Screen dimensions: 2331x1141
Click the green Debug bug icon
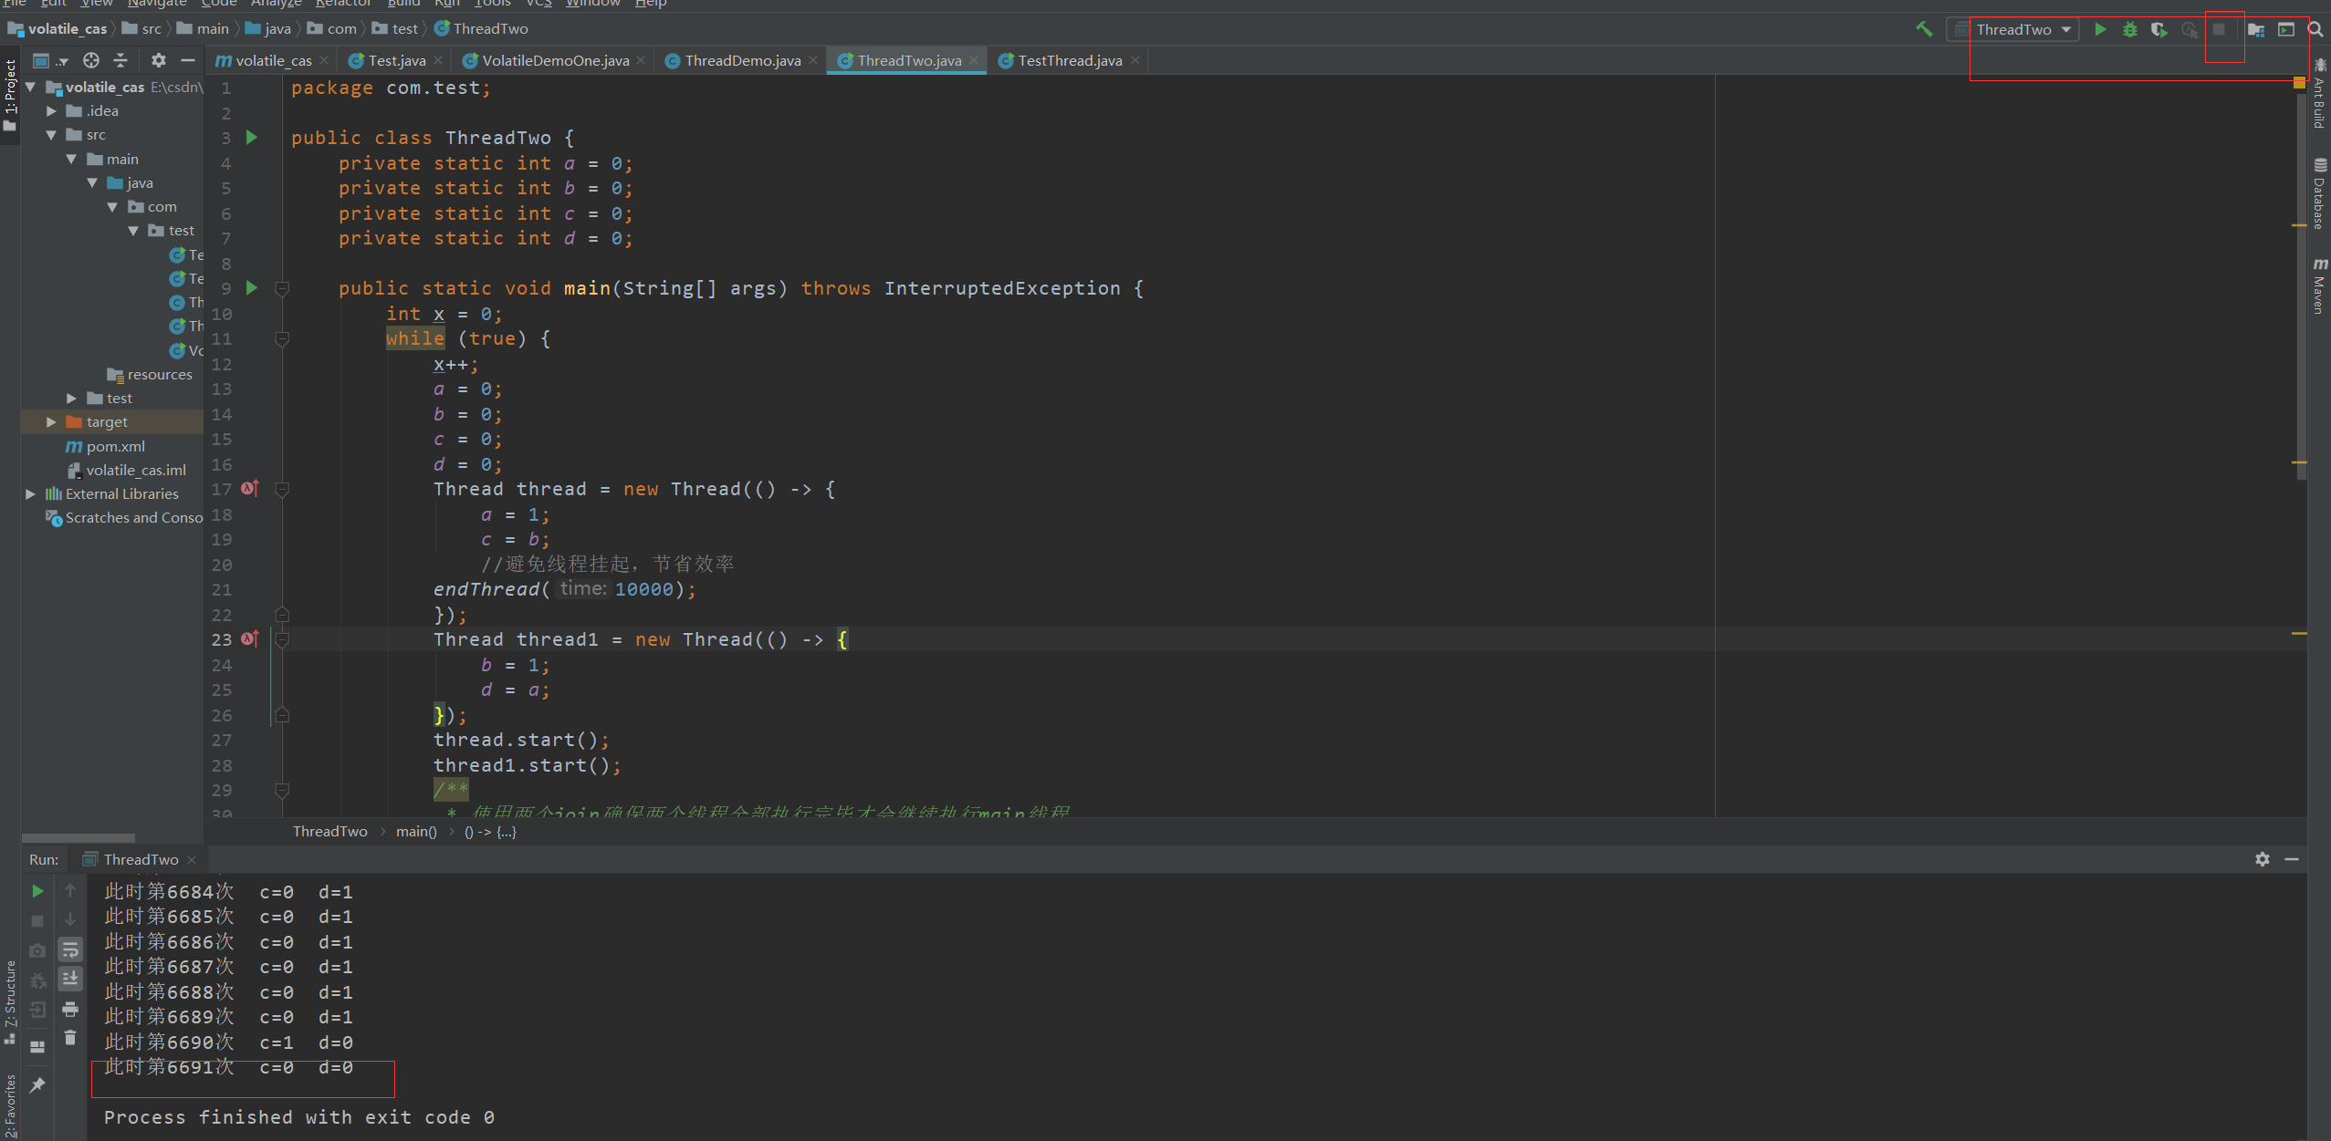pyautogui.click(x=2129, y=29)
